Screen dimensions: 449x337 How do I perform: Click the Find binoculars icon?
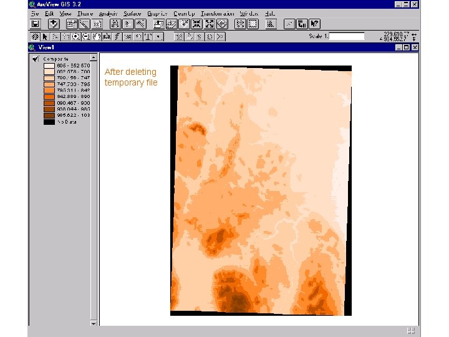115,24
